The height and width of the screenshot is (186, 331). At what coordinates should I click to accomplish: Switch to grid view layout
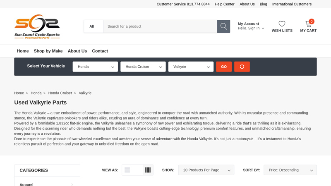[148, 170]
